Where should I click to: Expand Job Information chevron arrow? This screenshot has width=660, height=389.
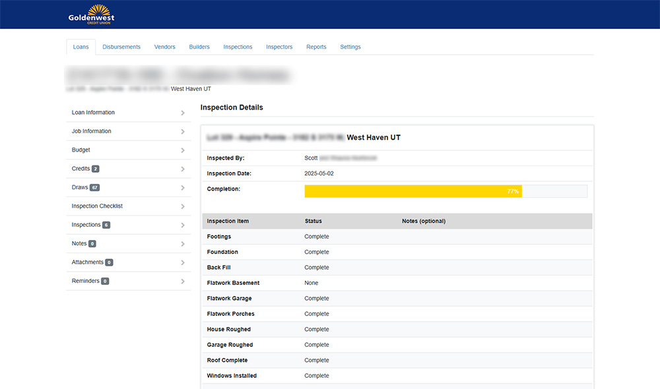(183, 132)
